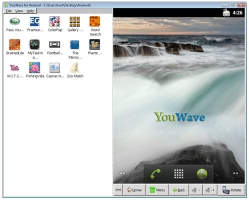Switch to left home screen dots

(x=122, y=173)
